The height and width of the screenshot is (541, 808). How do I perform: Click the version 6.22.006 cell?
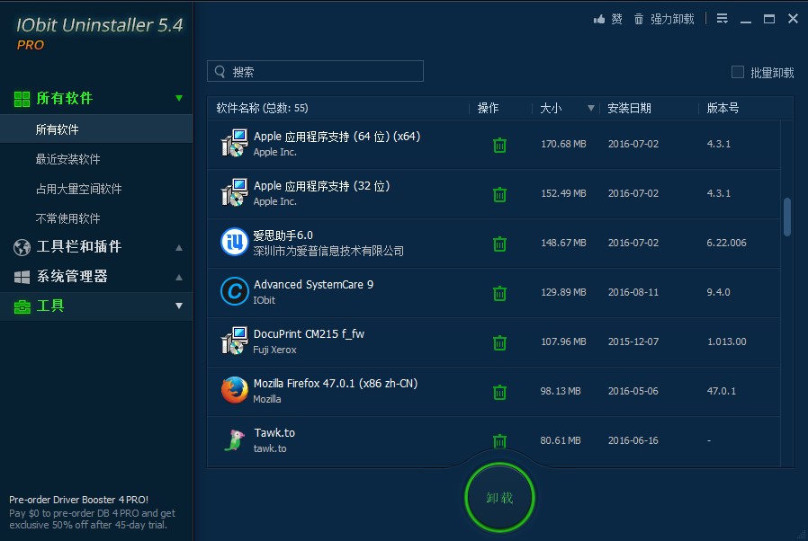click(x=727, y=243)
